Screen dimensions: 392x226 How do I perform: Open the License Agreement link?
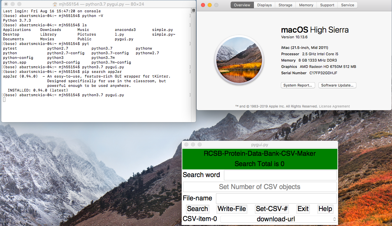coord(334,106)
